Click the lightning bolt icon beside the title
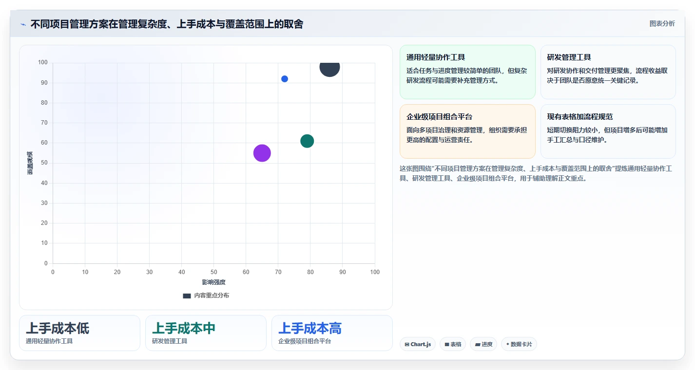Image resolution: width=695 pixels, height=370 pixels. pyautogui.click(x=23, y=24)
